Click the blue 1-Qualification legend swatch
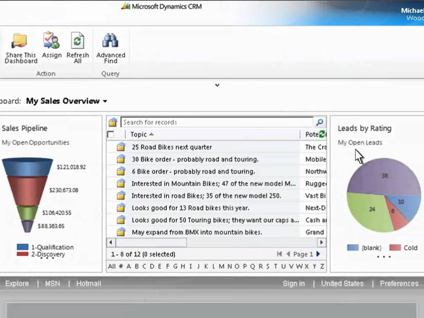 (23, 247)
